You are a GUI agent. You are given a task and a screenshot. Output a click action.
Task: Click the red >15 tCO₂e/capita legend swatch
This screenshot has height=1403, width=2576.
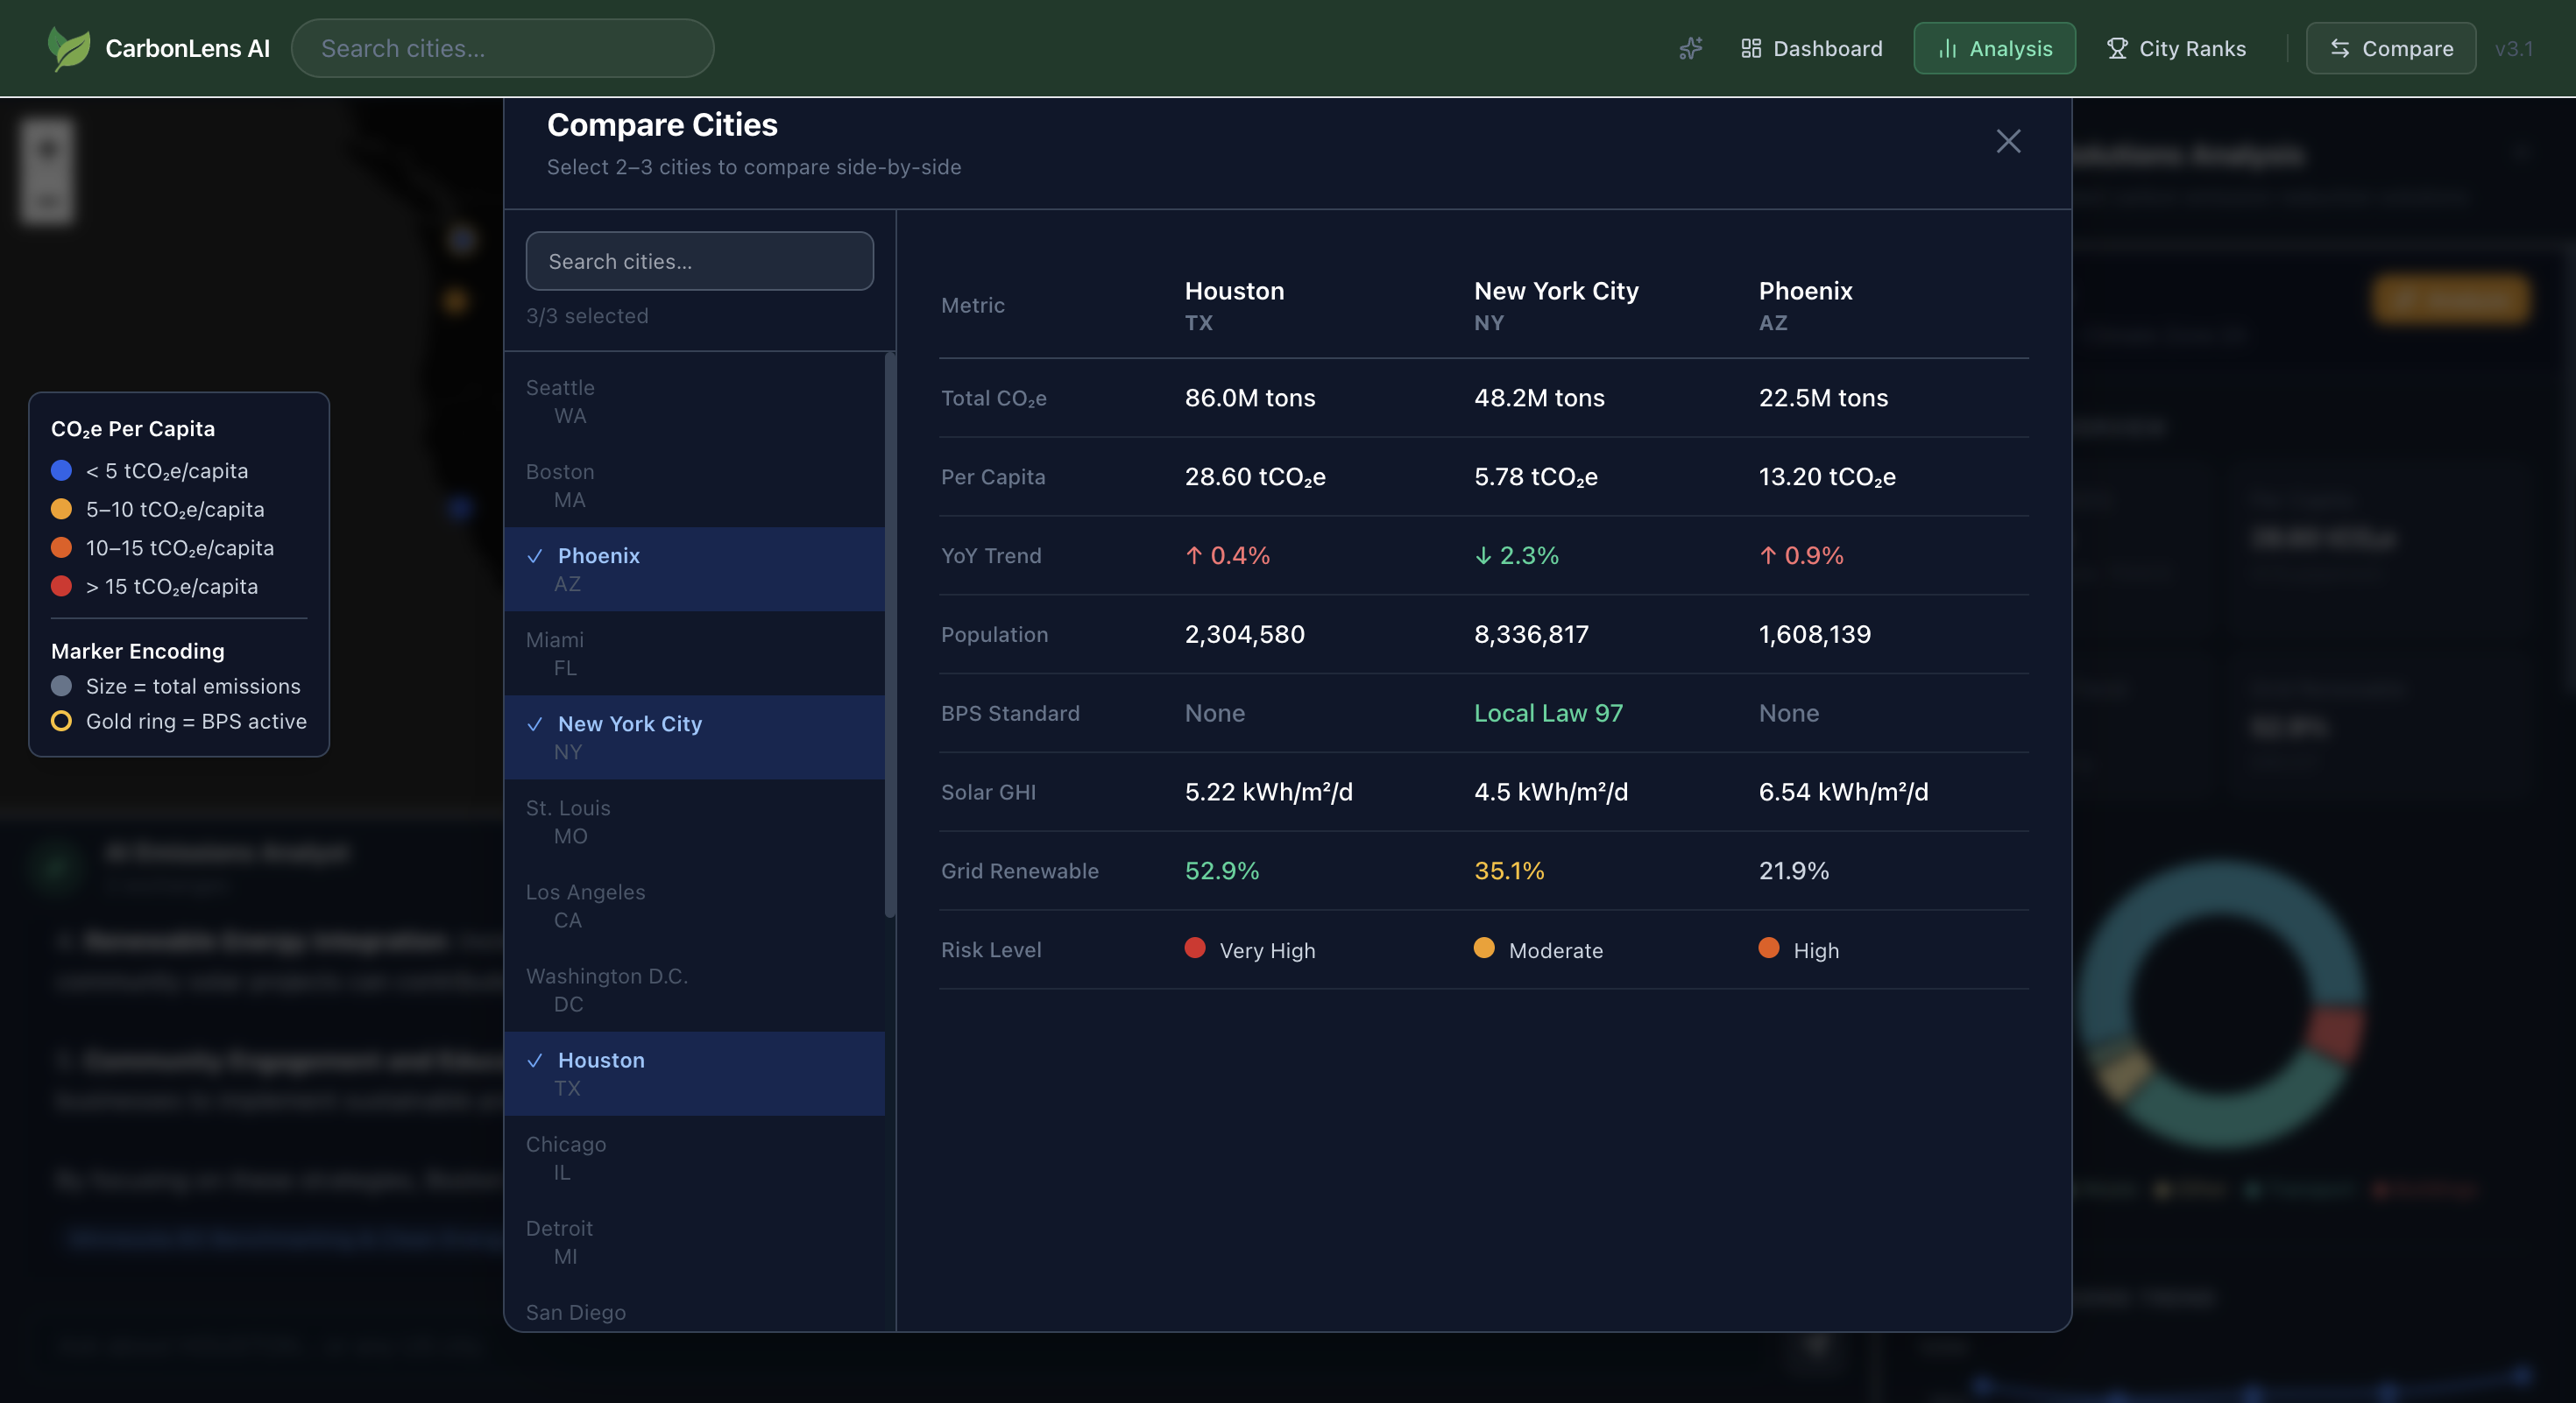61,587
